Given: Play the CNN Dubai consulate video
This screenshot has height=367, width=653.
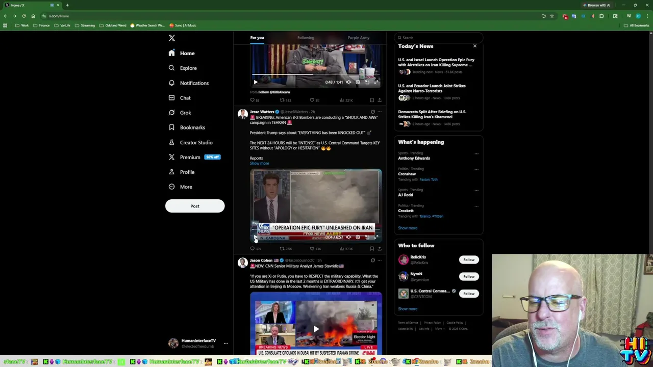Looking at the screenshot, I should (316, 329).
